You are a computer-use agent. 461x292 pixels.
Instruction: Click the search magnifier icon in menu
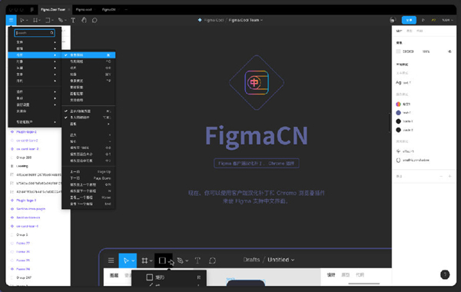coord(51,33)
